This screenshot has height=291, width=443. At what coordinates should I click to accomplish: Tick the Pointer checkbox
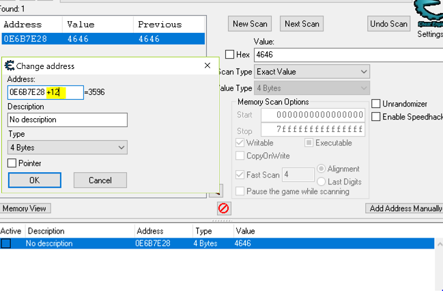click(x=12, y=163)
